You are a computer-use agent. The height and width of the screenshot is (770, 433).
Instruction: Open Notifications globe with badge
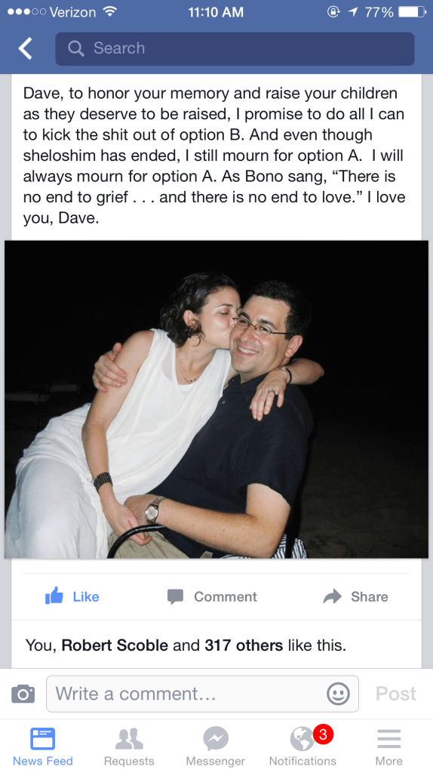tap(302, 745)
